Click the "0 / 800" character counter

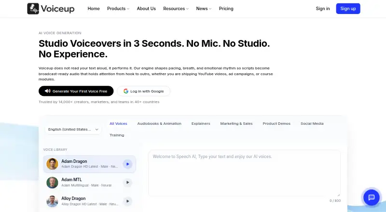[x=335, y=201]
